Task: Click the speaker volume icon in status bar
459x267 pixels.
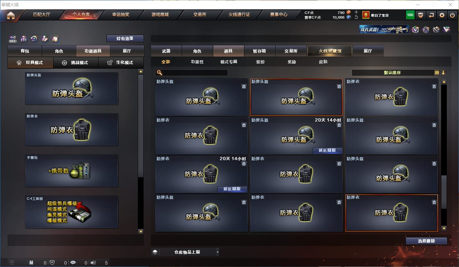Action: tap(93, 263)
